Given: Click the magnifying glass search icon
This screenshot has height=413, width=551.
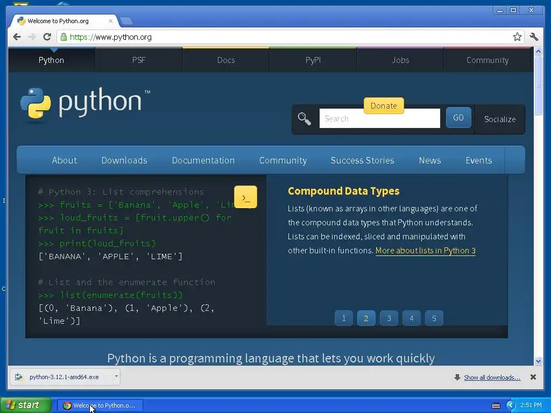Looking at the screenshot, I should (305, 119).
